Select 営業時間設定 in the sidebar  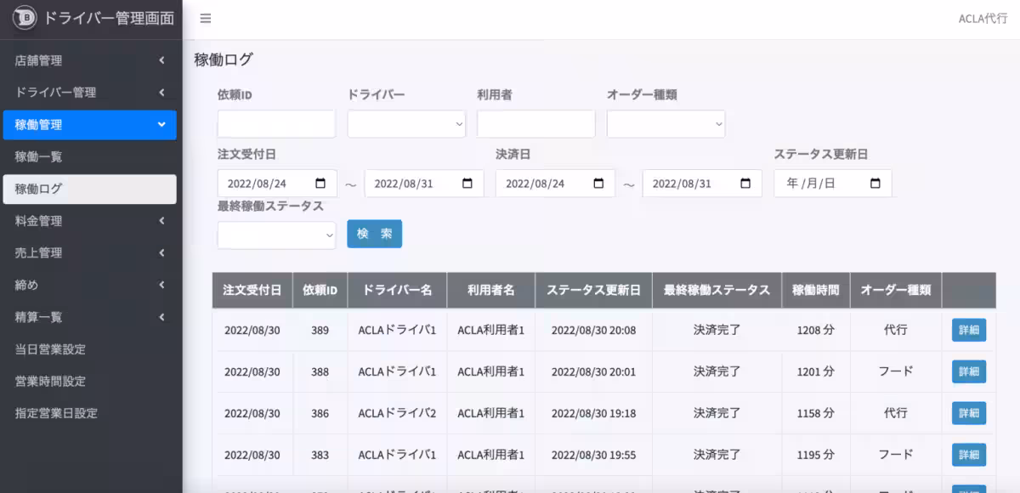tap(50, 382)
